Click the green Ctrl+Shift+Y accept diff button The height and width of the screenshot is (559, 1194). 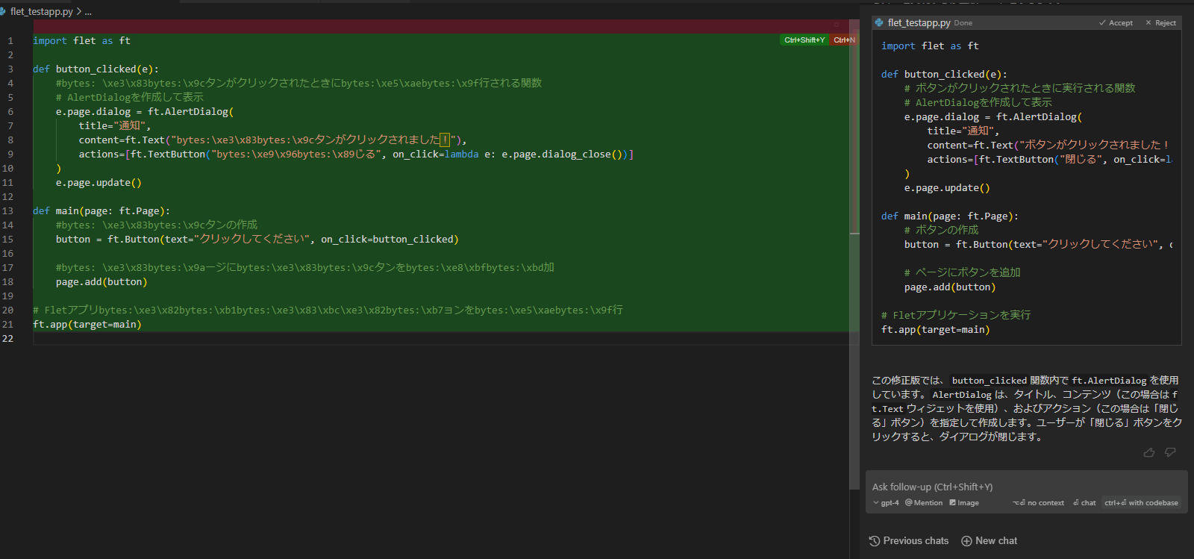804,40
